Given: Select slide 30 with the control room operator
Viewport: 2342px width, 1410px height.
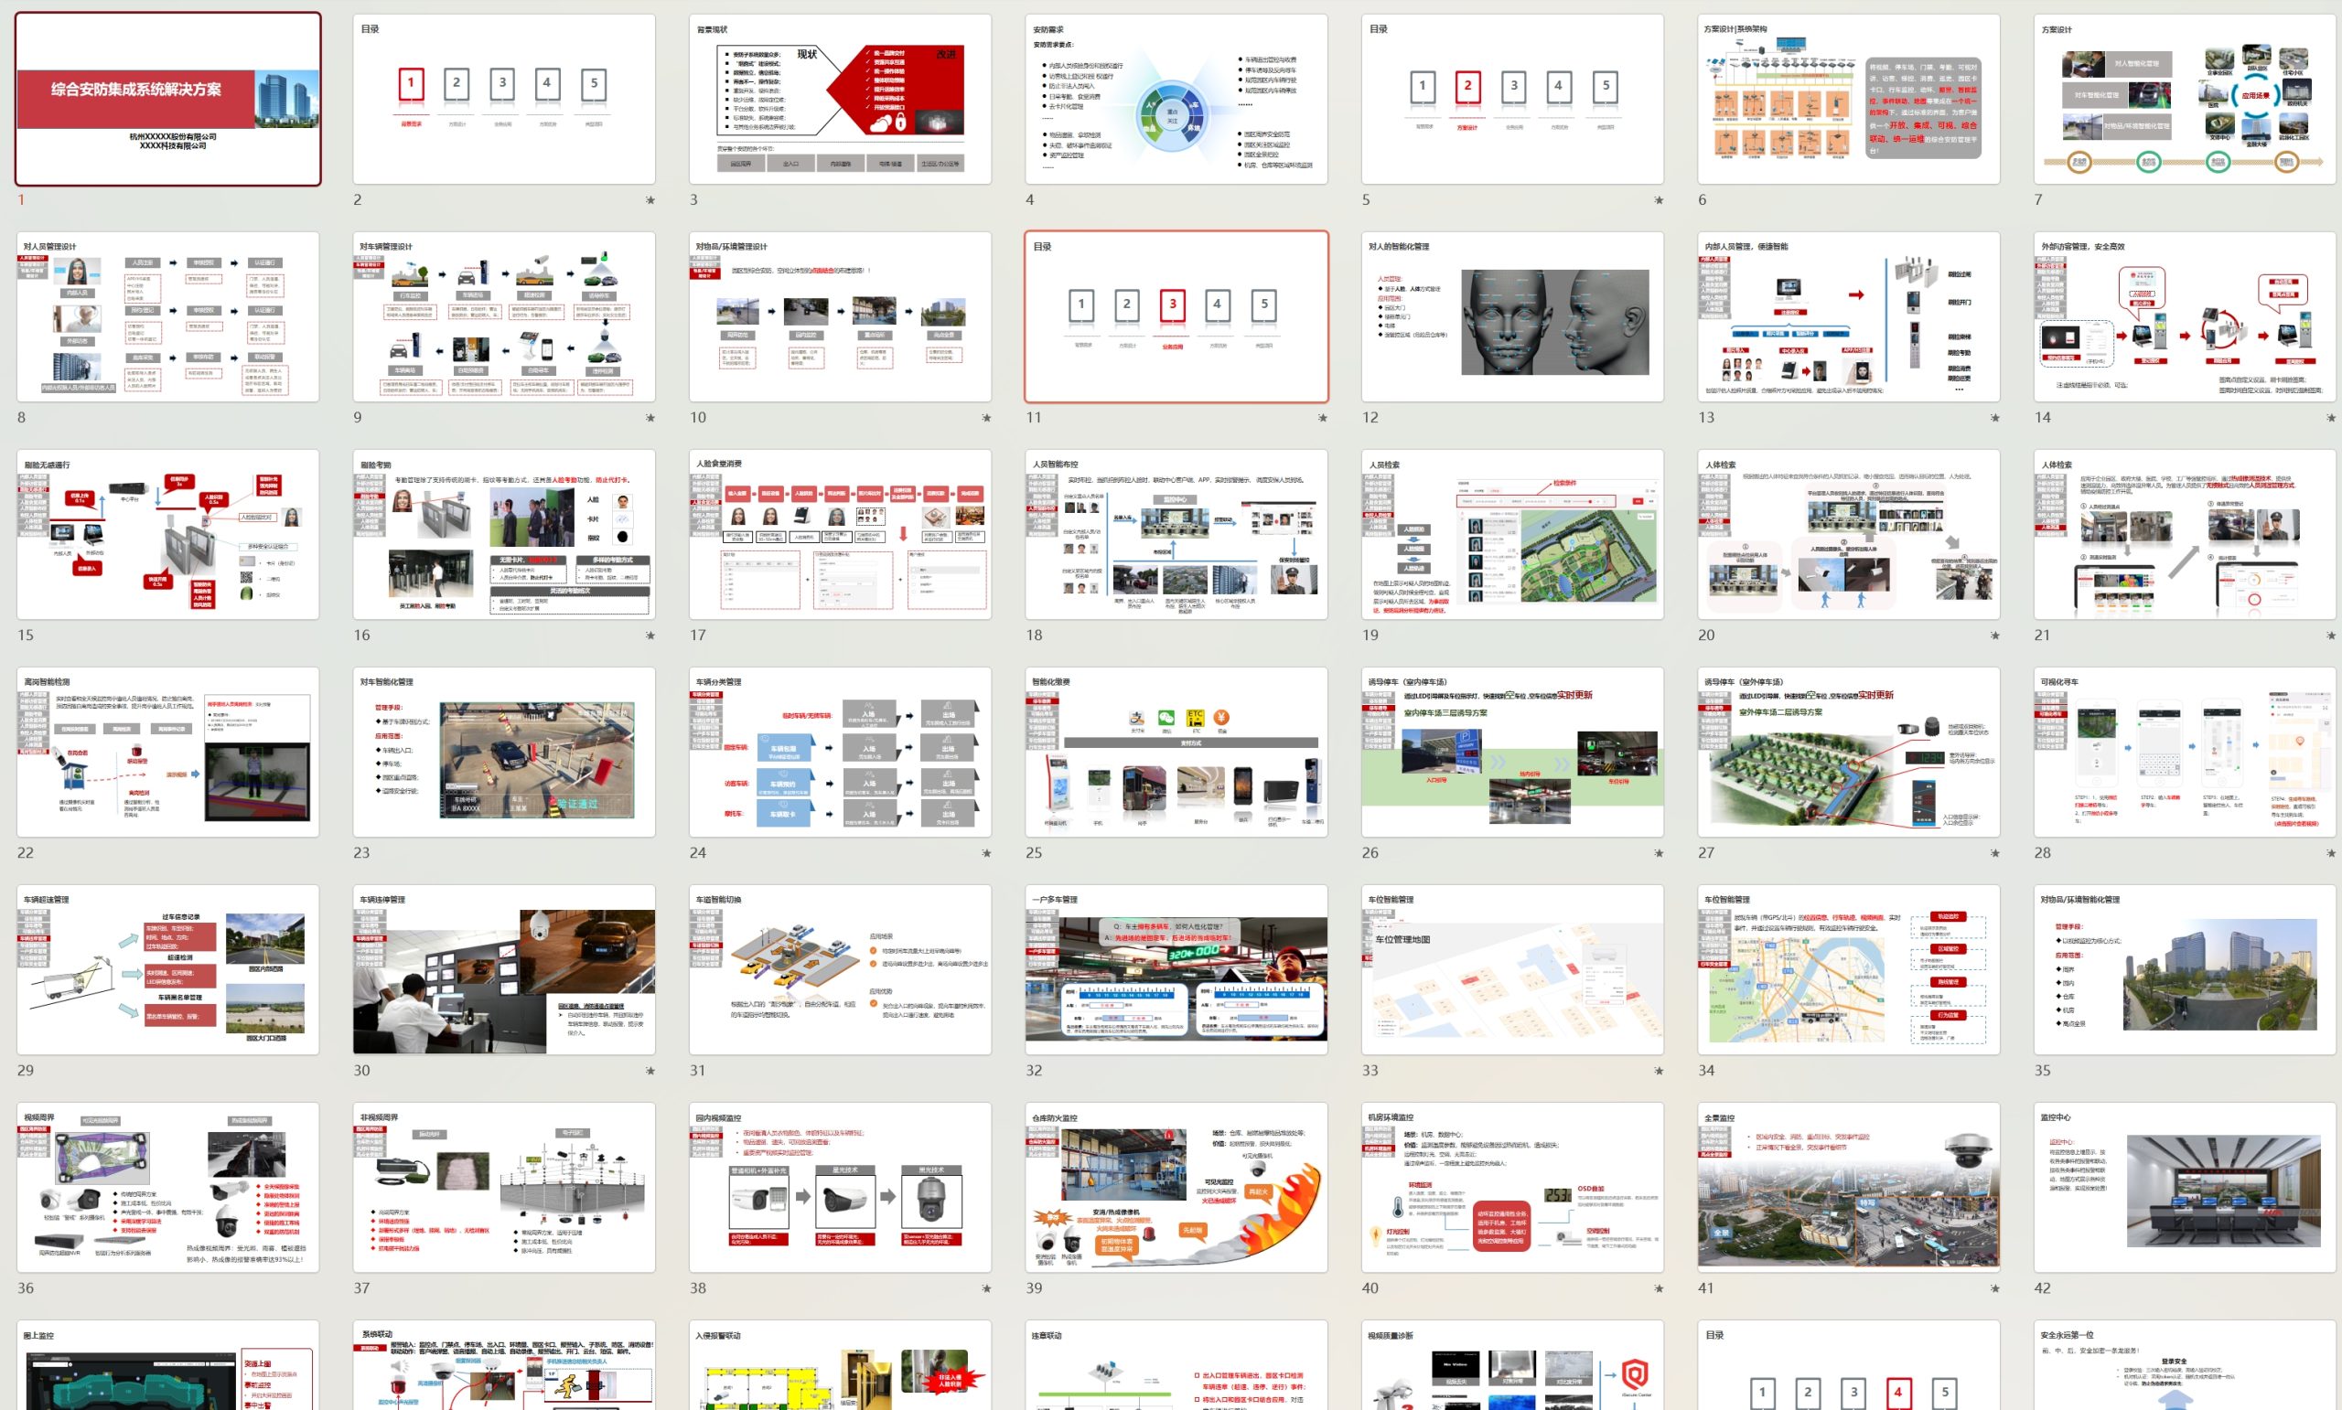Looking at the screenshot, I should [x=504, y=969].
